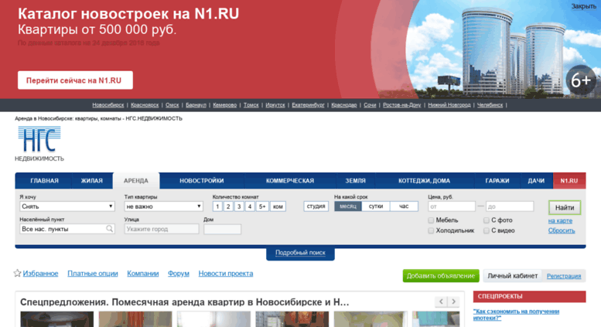This screenshot has width=601, height=327.
Task: Select the АРЕНДА tab
Action: coord(136,181)
